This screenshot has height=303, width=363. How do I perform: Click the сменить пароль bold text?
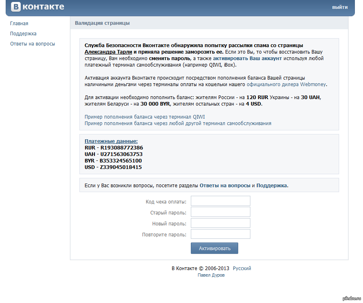(169, 58)
